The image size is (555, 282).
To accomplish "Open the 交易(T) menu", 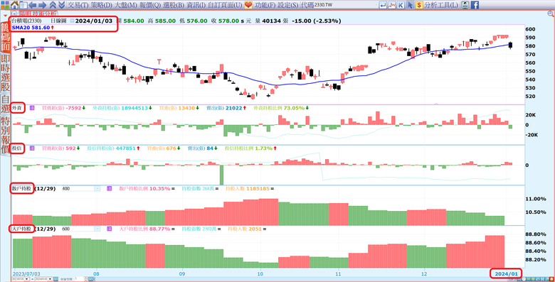I will [78, 5].
